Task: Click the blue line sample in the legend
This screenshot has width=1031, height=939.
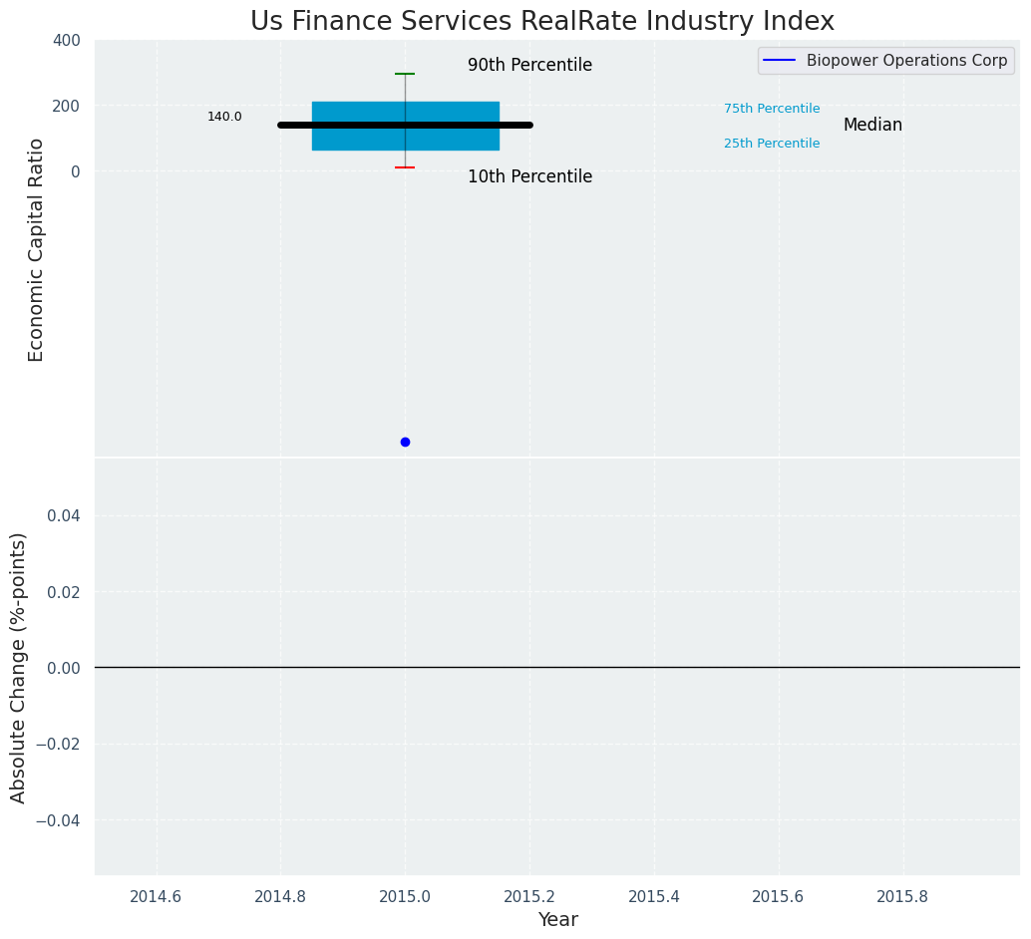Action: (779, 61)
